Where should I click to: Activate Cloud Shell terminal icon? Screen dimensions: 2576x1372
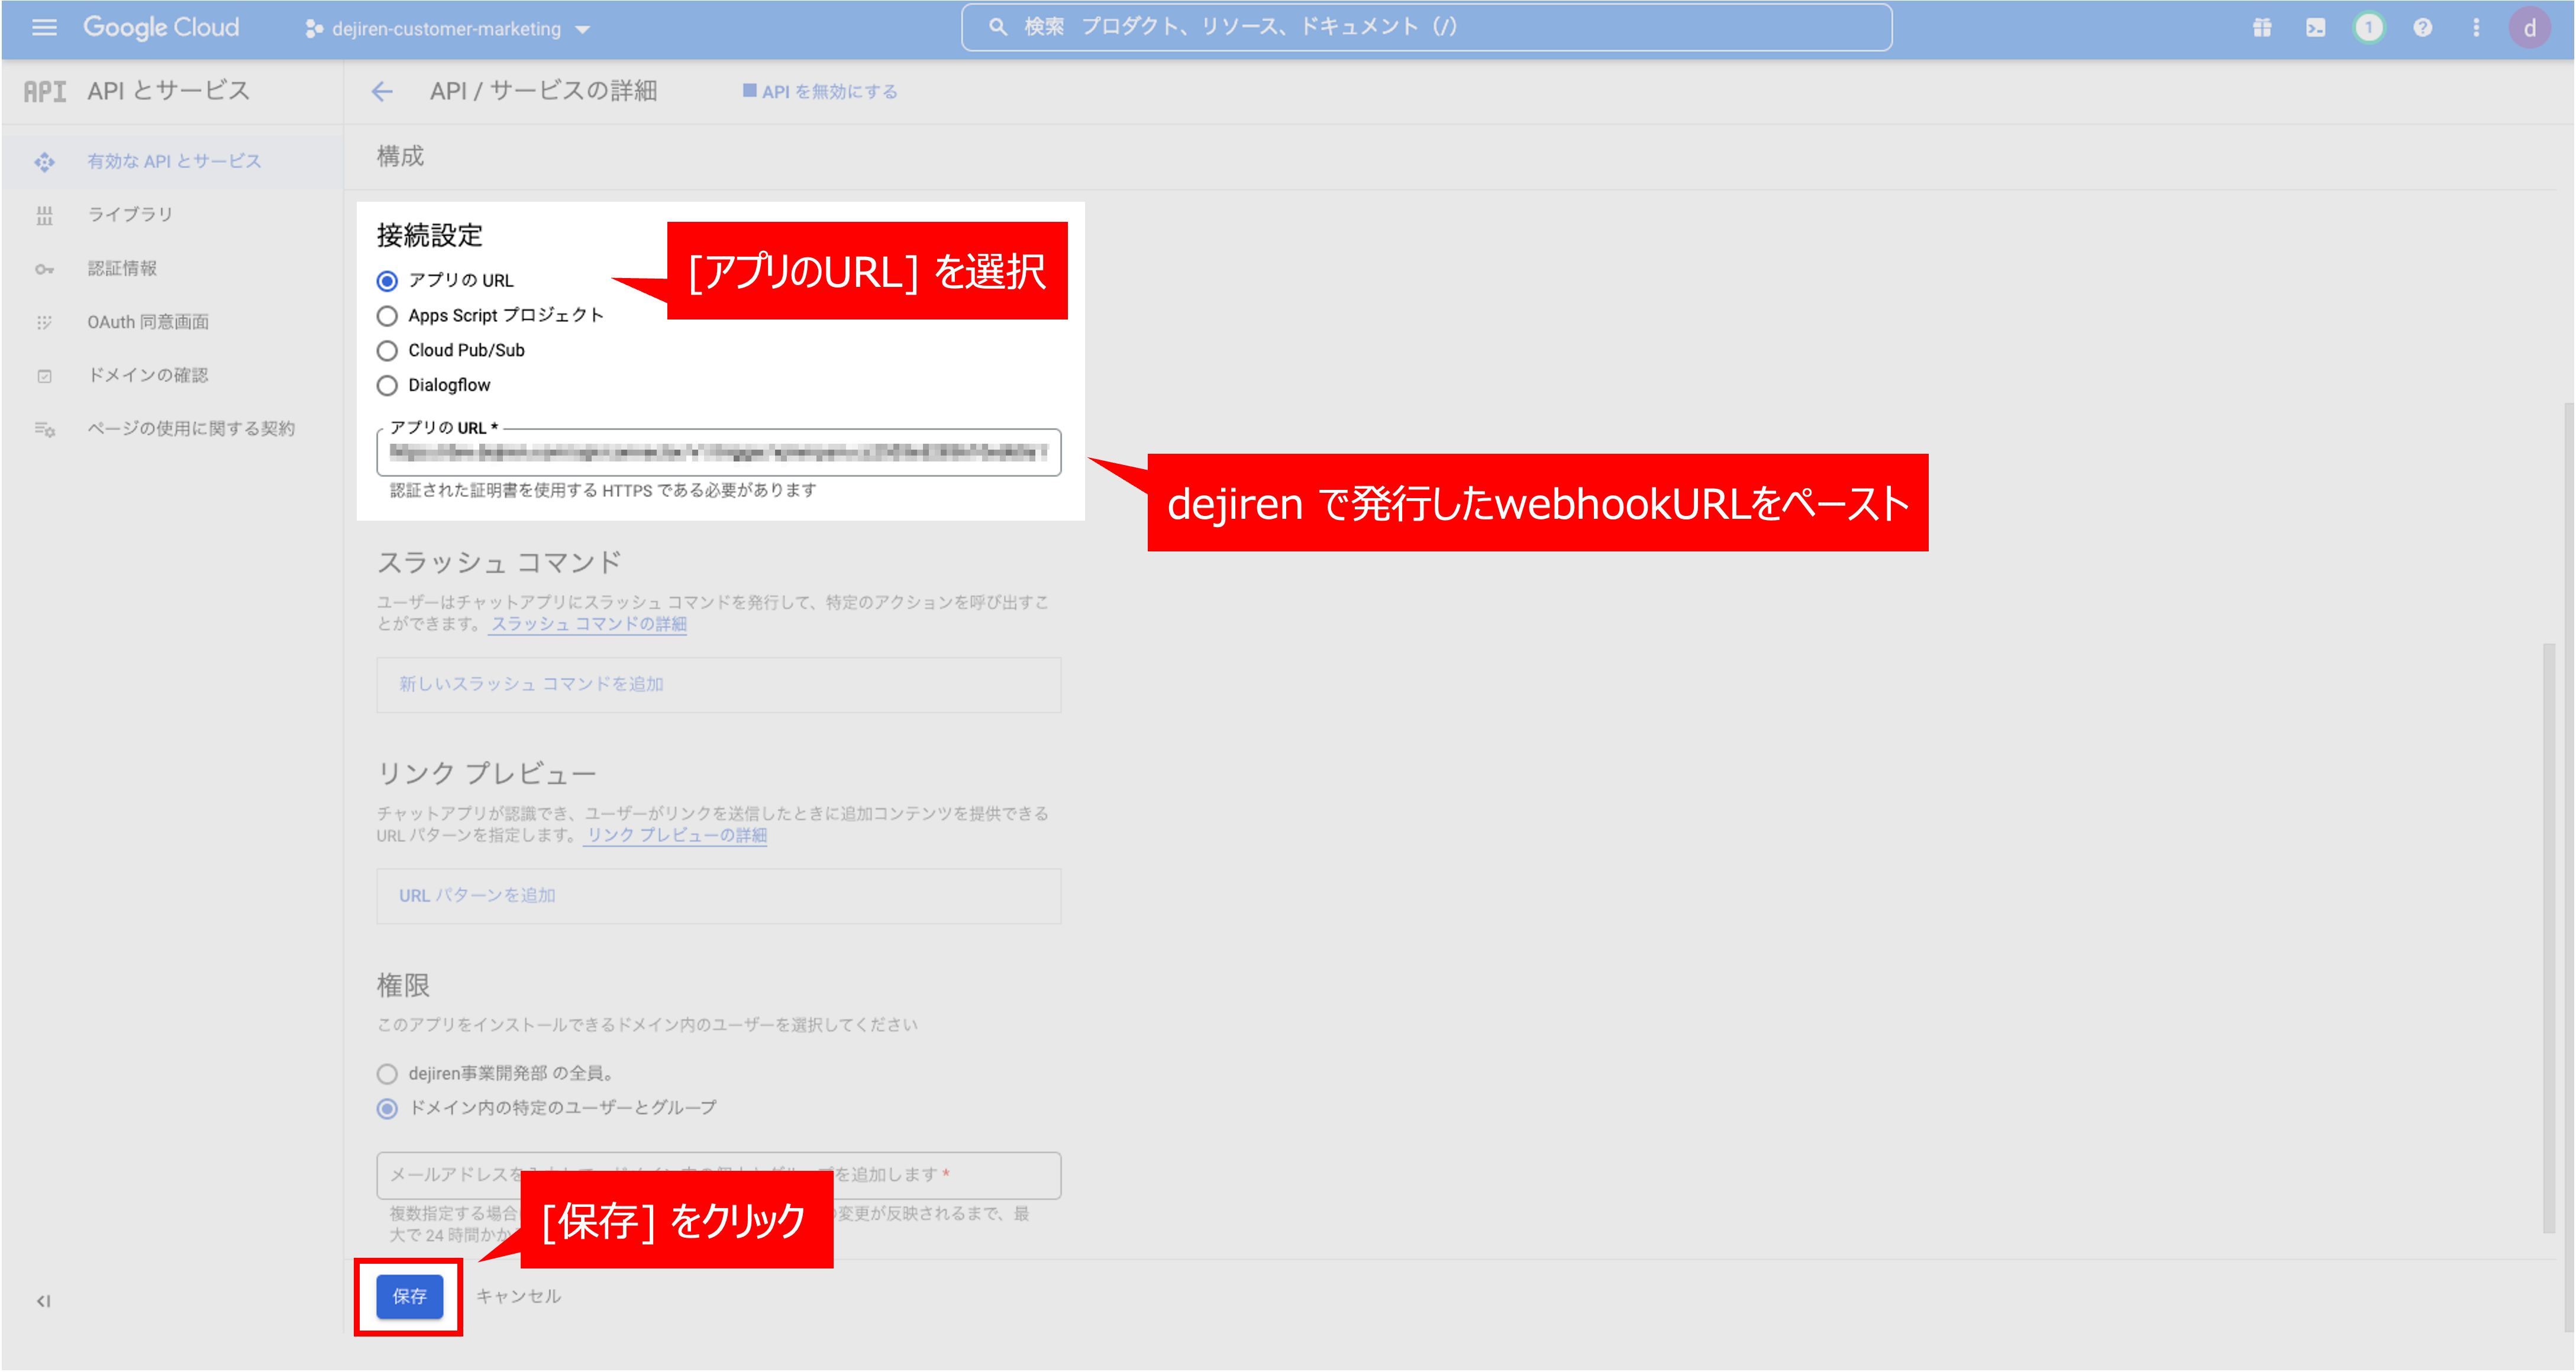point(2316,28)
